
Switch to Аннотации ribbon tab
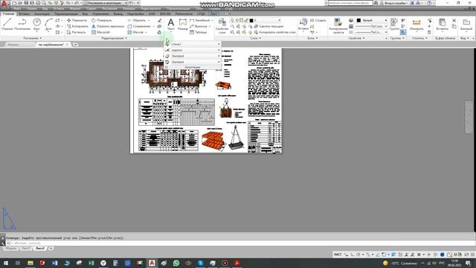pyautogui.click(x=42, y=14)
